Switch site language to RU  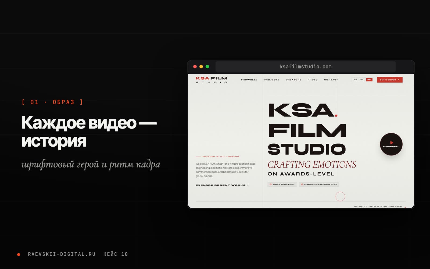(362, 80)
